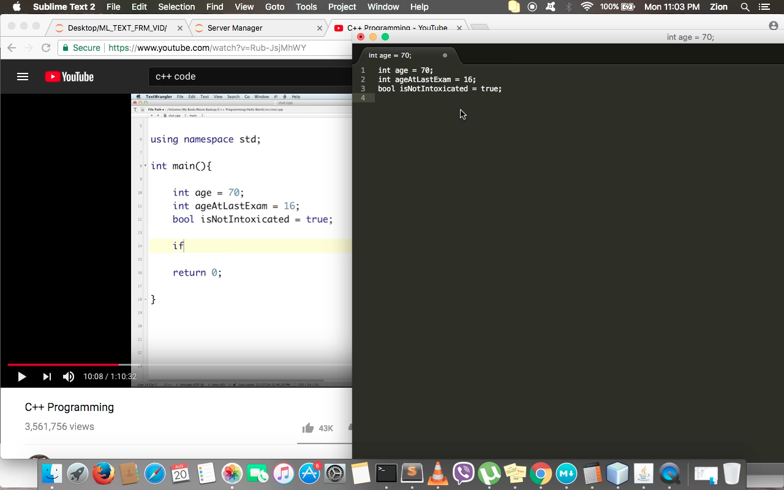The width and height of the screenshot is (784, 490).
Task: Play the C++ Programming video
Action: pyautogui.click(x=21, y=377)
